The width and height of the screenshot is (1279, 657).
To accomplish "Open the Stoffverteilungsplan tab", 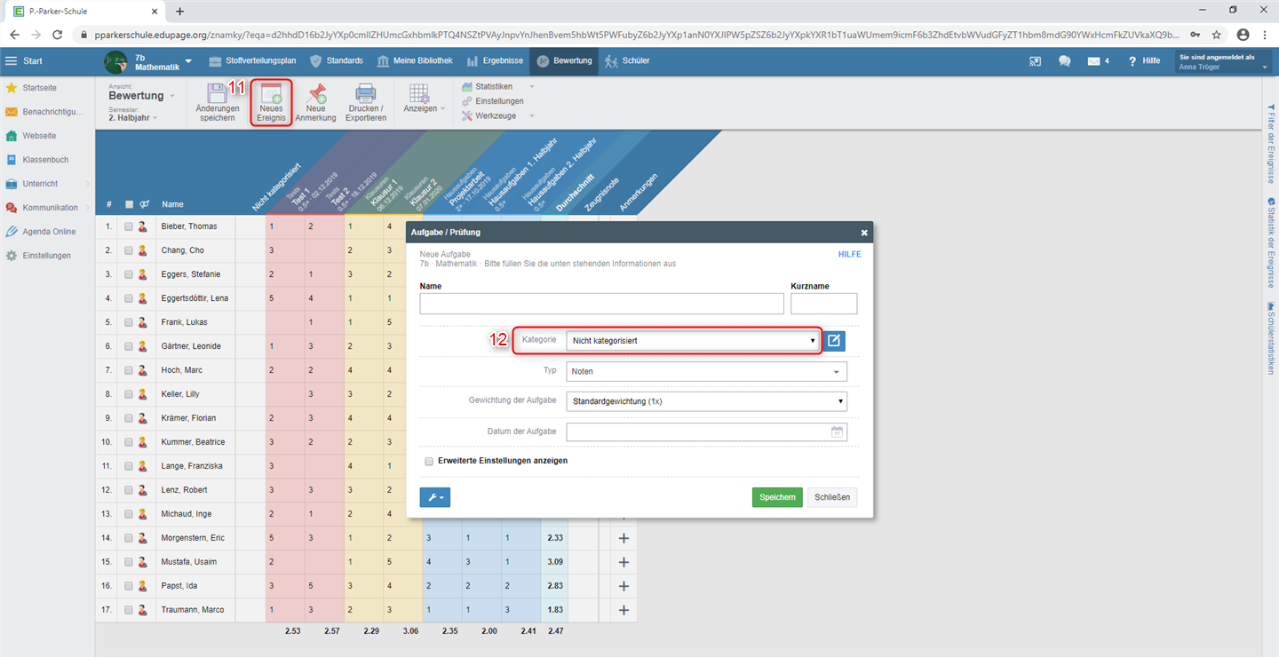I will click(252, 61).
